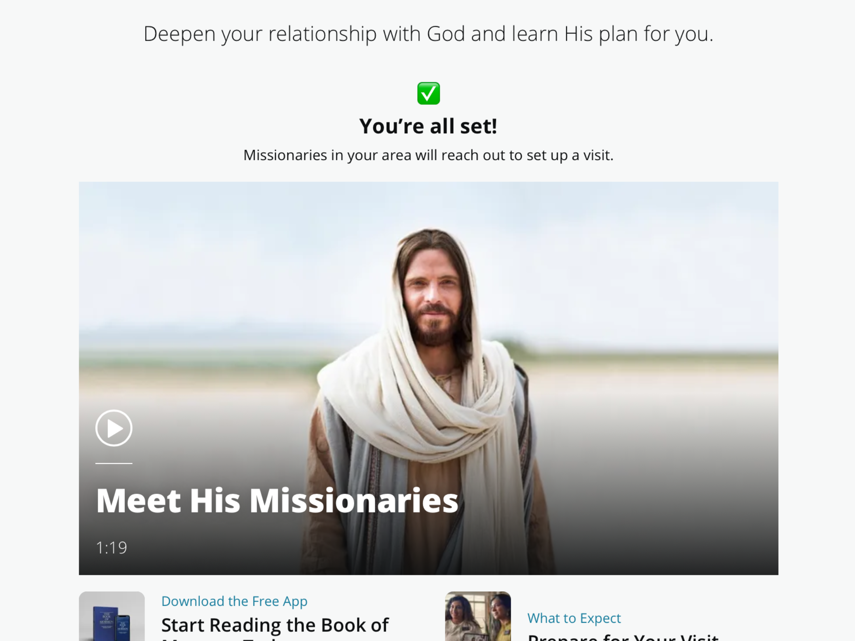
Task: Click the word Missionaries in the video title
Action: [353, 501]
